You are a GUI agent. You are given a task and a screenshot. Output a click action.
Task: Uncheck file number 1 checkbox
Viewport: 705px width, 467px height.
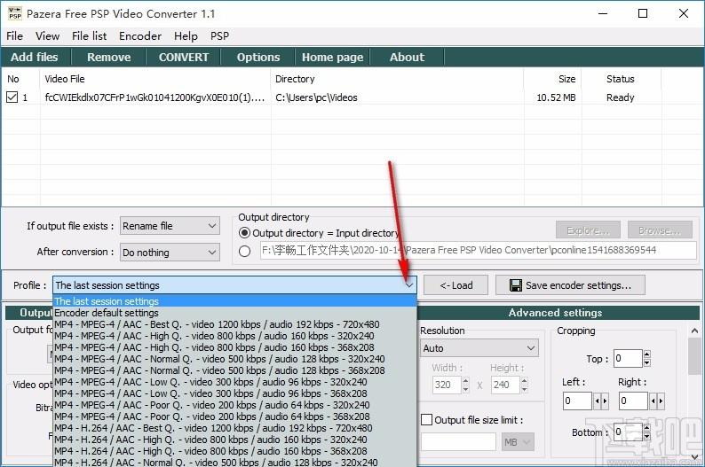(x=12, y=97)
